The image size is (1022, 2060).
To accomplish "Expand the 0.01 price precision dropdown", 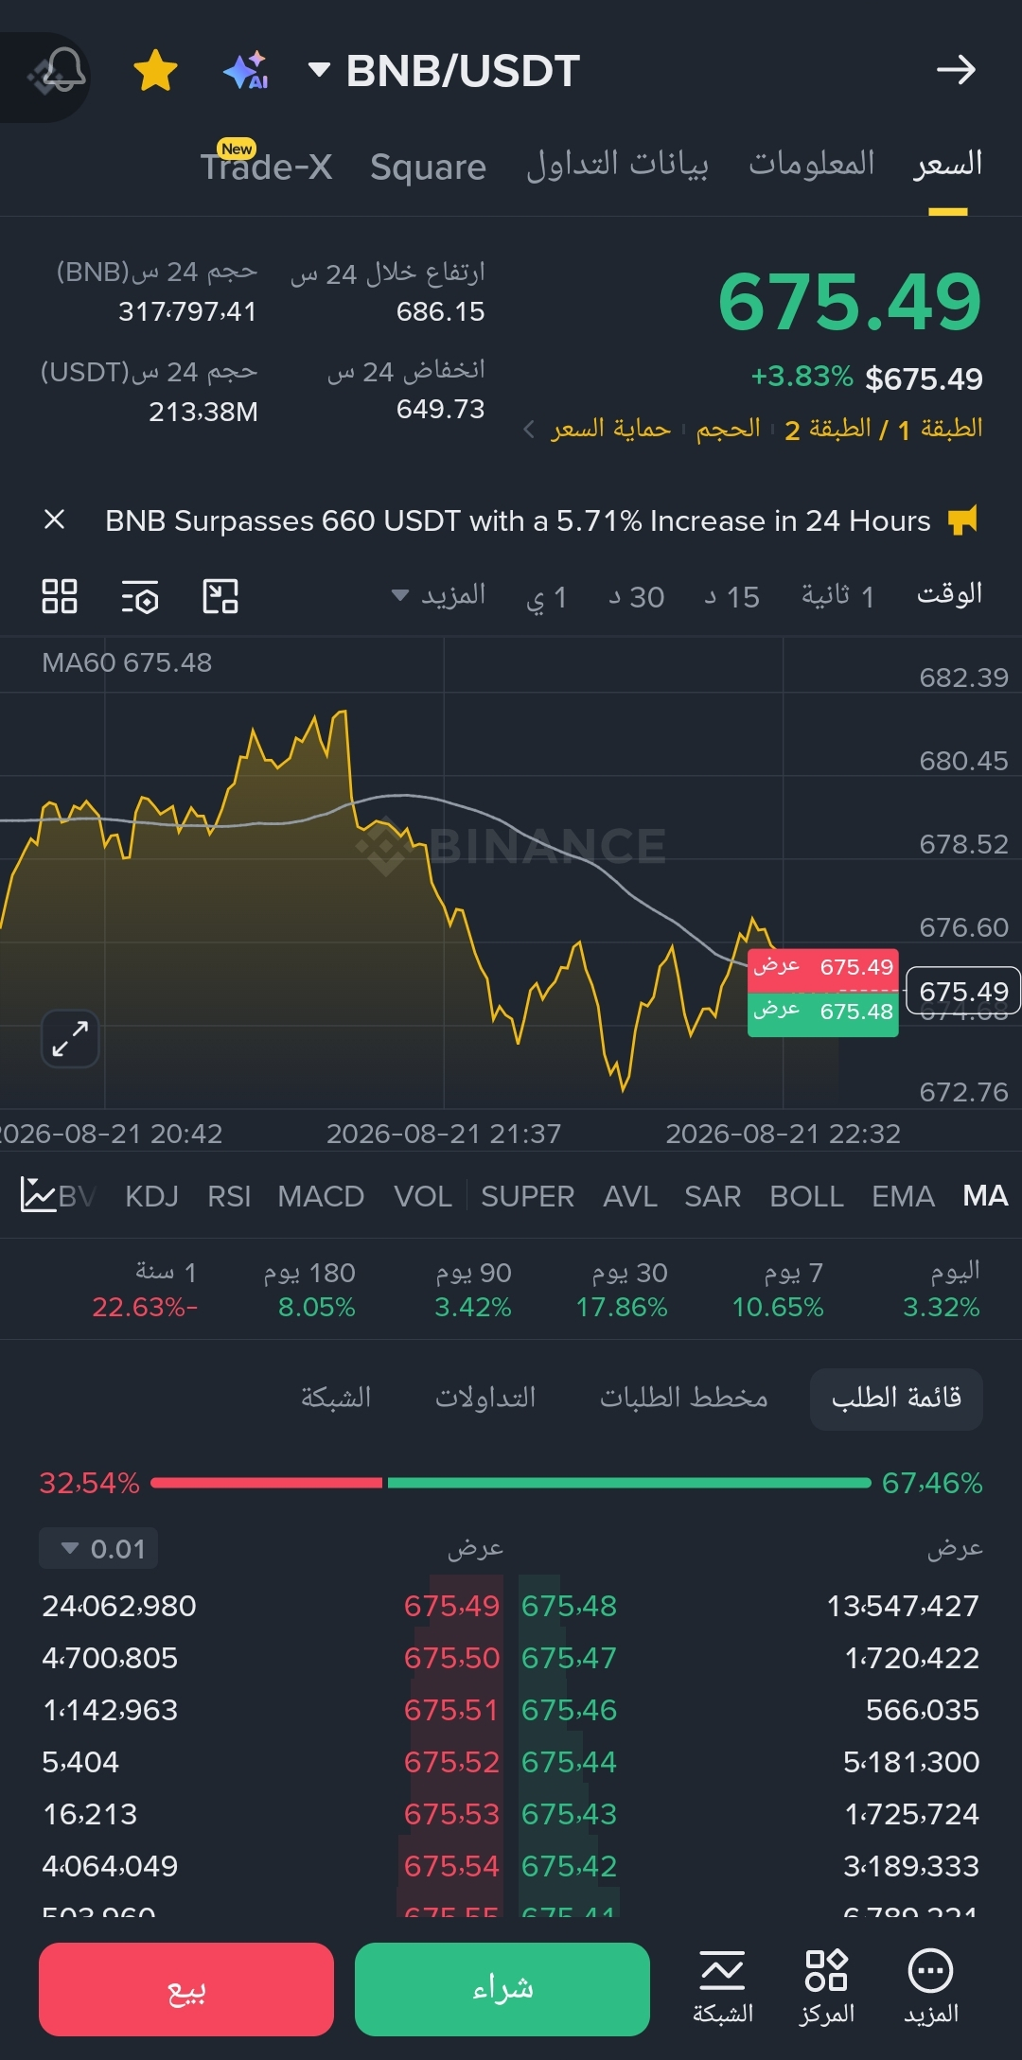I will (x=98, y=1549).
